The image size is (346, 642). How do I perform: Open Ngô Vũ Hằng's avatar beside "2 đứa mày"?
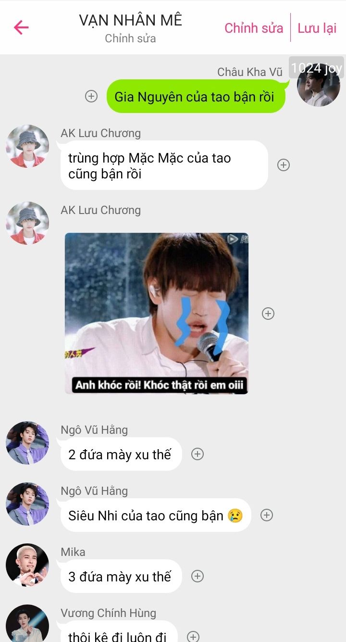tap(27, 443)
